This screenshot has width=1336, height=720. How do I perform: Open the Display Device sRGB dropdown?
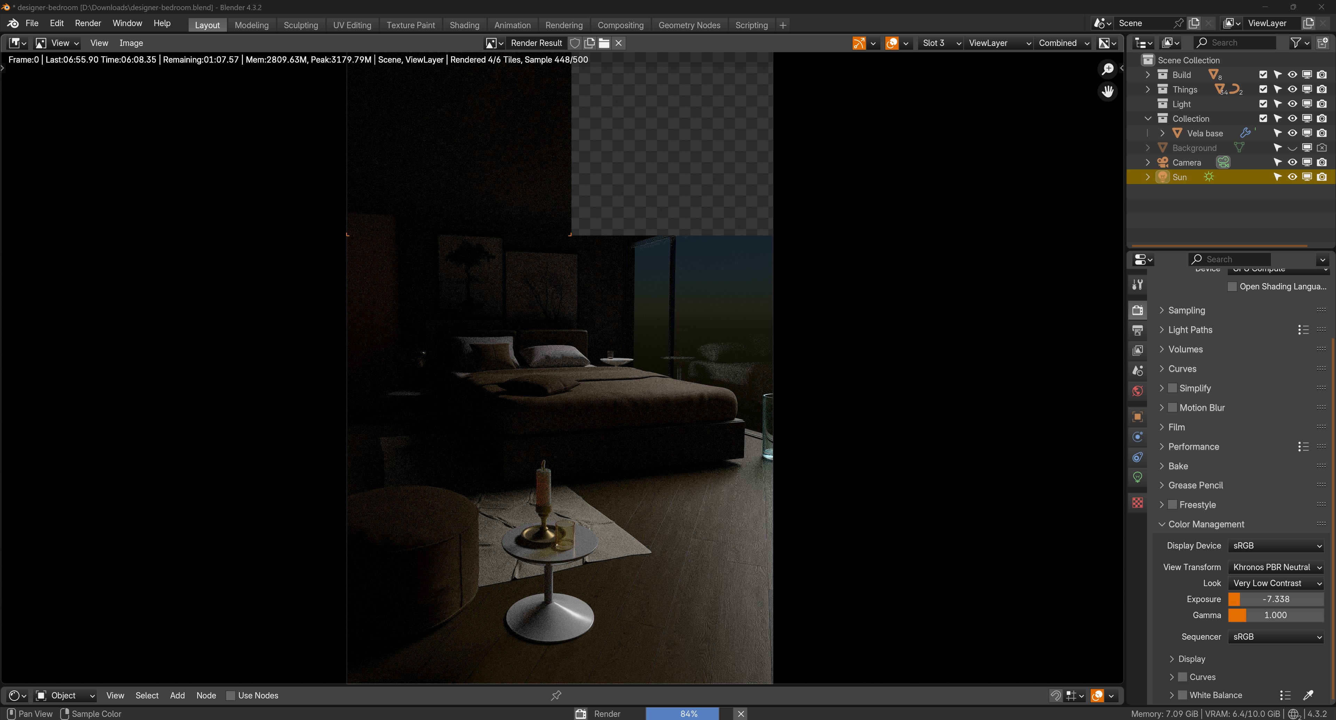pyautogui.click(x=1276, y=545)
